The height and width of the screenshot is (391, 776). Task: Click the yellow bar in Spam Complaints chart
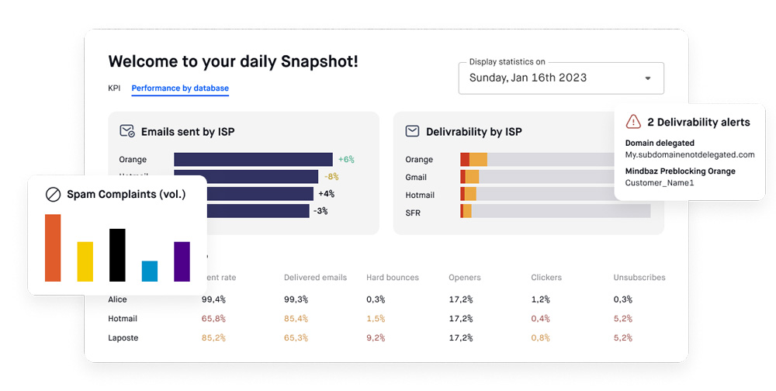coord(85,261)
